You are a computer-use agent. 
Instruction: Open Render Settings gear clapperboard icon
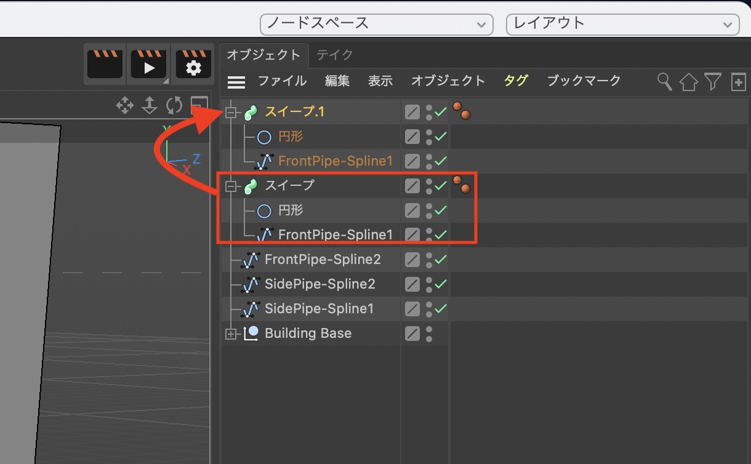[x=193, y=63]
